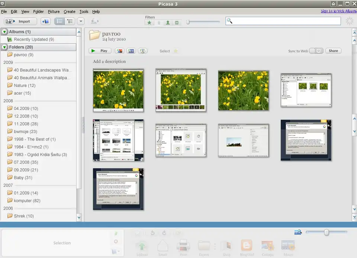The height and width of the screenshot is (258, 357).
Task: Adjust the thumbnail size slider
Action: click(326, 232)
